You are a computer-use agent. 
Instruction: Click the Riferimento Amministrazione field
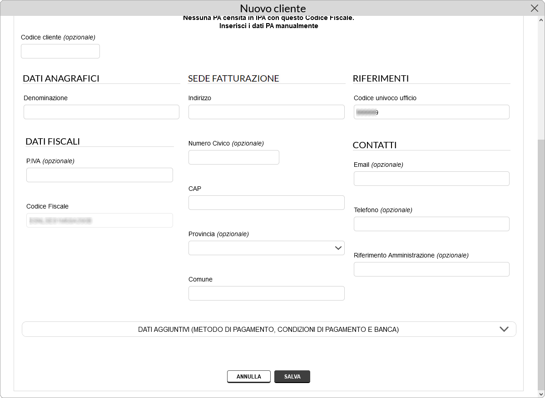click(x=431, y=269)
